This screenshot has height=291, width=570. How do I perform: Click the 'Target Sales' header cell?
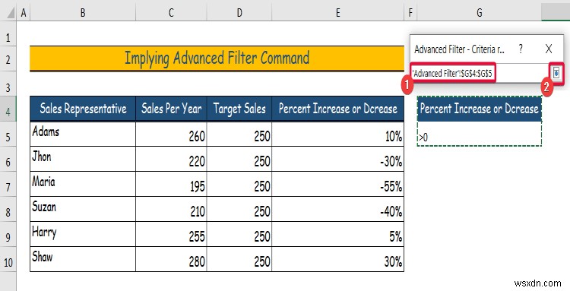click(x=239, y=109)
